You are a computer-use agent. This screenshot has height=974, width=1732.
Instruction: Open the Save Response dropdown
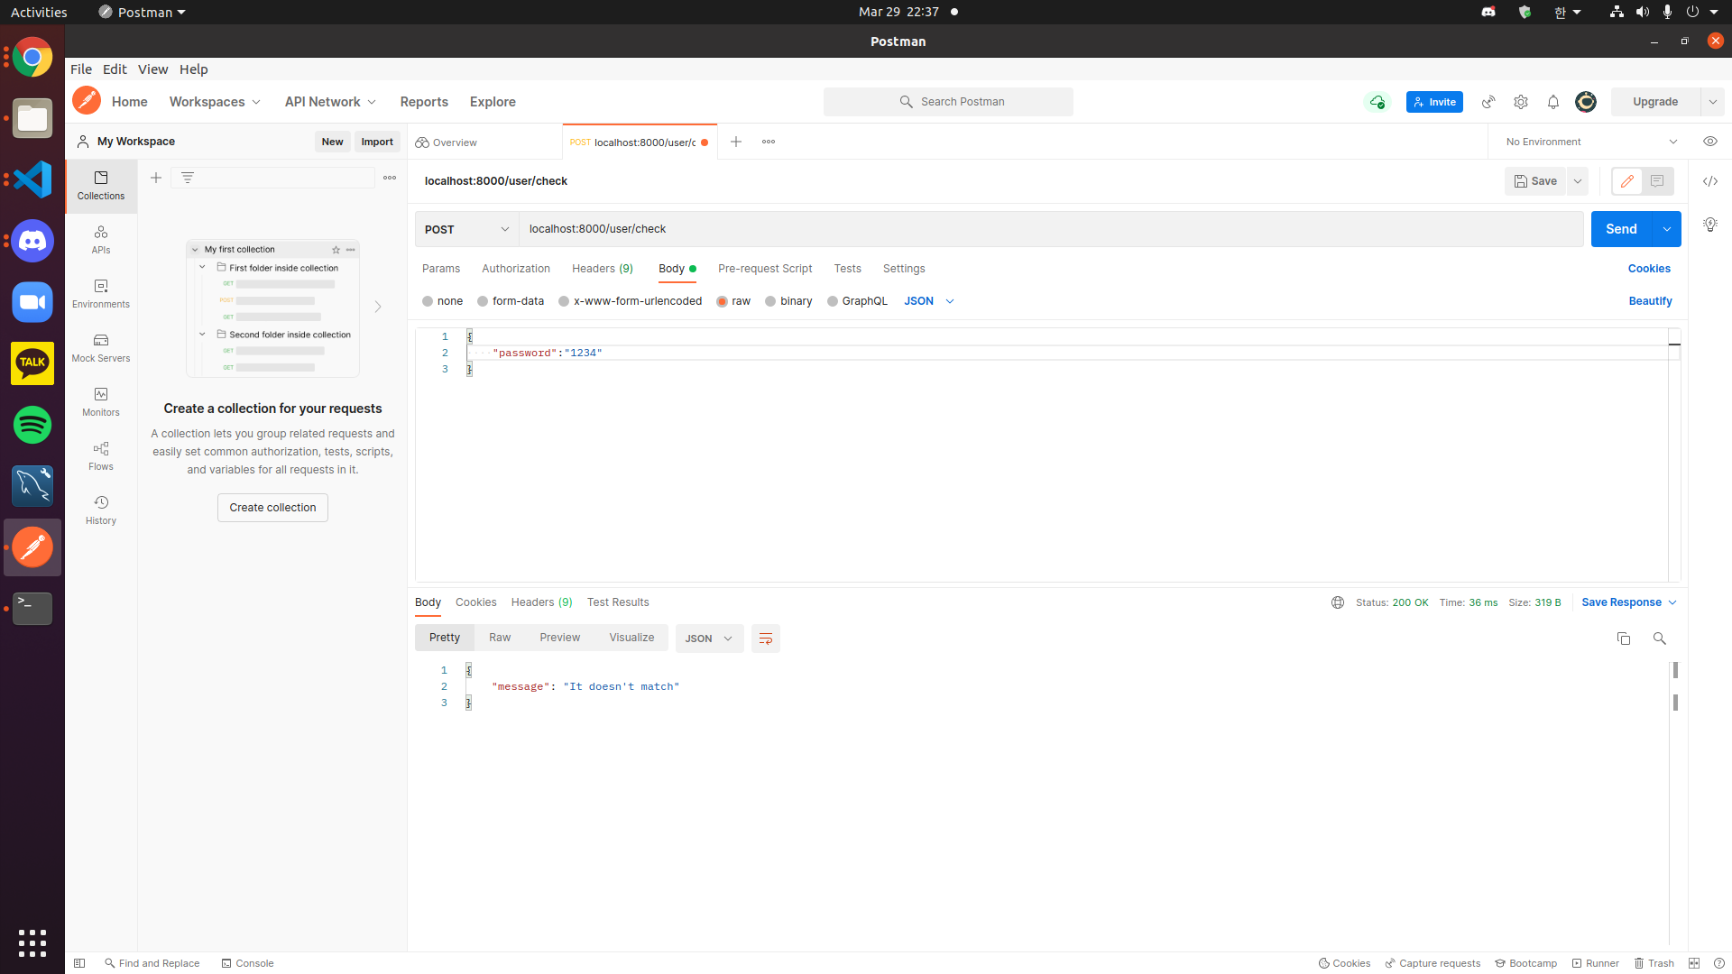1629,602
